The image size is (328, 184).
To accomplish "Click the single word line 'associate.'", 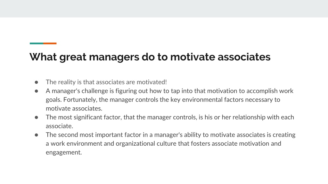I will pos(59,126).
